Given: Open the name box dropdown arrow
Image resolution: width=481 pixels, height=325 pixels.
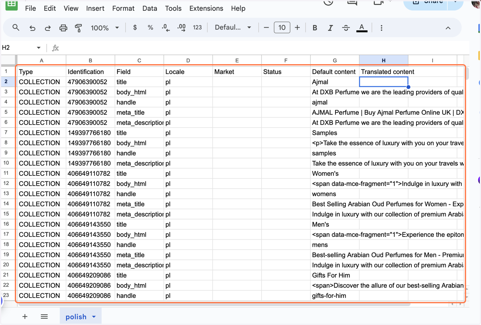Looking at the screenshot, I should [38, 48].
